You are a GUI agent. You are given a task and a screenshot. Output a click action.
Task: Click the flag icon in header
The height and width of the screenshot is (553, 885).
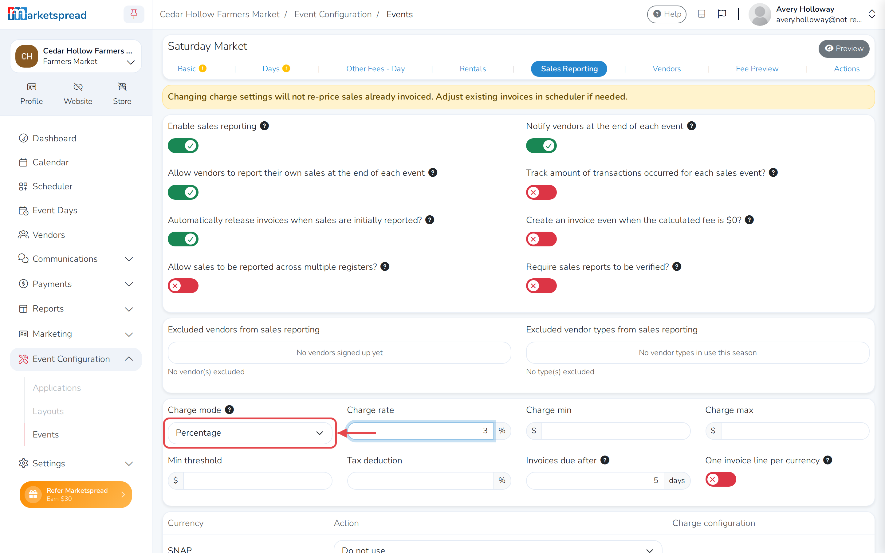(722, 14)
